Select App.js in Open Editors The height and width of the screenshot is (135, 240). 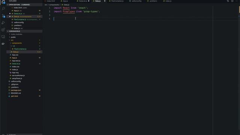(x=24, y=11)
